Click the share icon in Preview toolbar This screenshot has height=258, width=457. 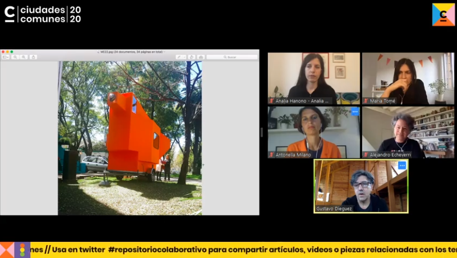coord(33,57)
